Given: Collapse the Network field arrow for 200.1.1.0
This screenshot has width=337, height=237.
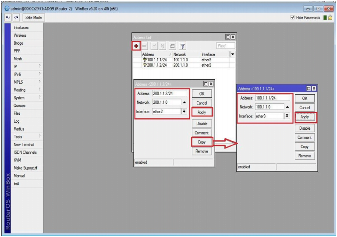Looking at the screenshot, I should tap(184, 103).
